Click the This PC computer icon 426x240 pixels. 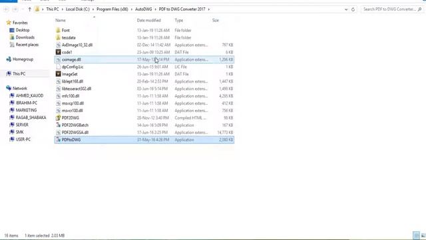coord(9,74)
